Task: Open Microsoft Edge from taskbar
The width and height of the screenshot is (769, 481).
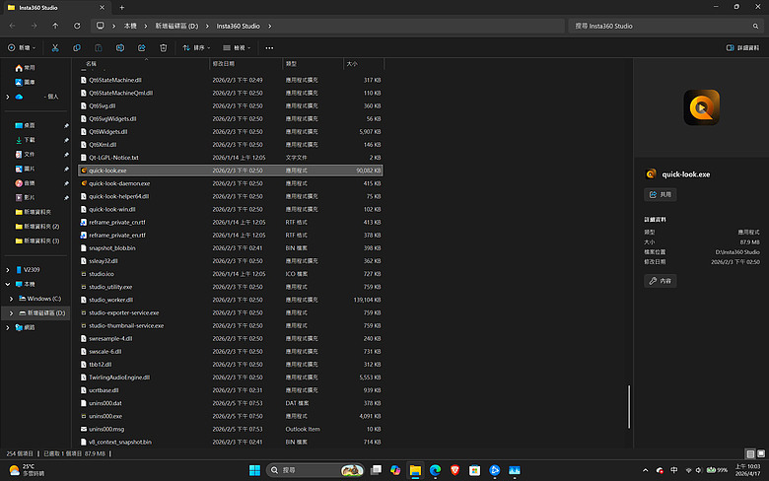Action: 435,470
